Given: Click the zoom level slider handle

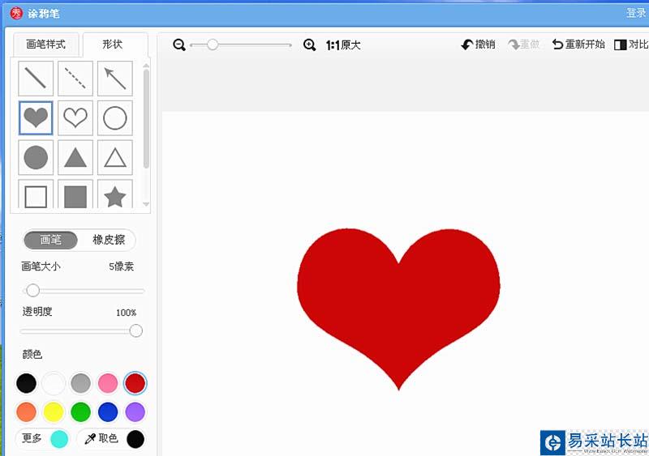Looking at the screenshot, I should point(213,45).
